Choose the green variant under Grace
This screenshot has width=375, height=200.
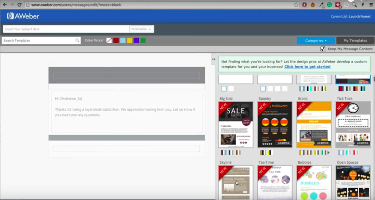(324, 153)
